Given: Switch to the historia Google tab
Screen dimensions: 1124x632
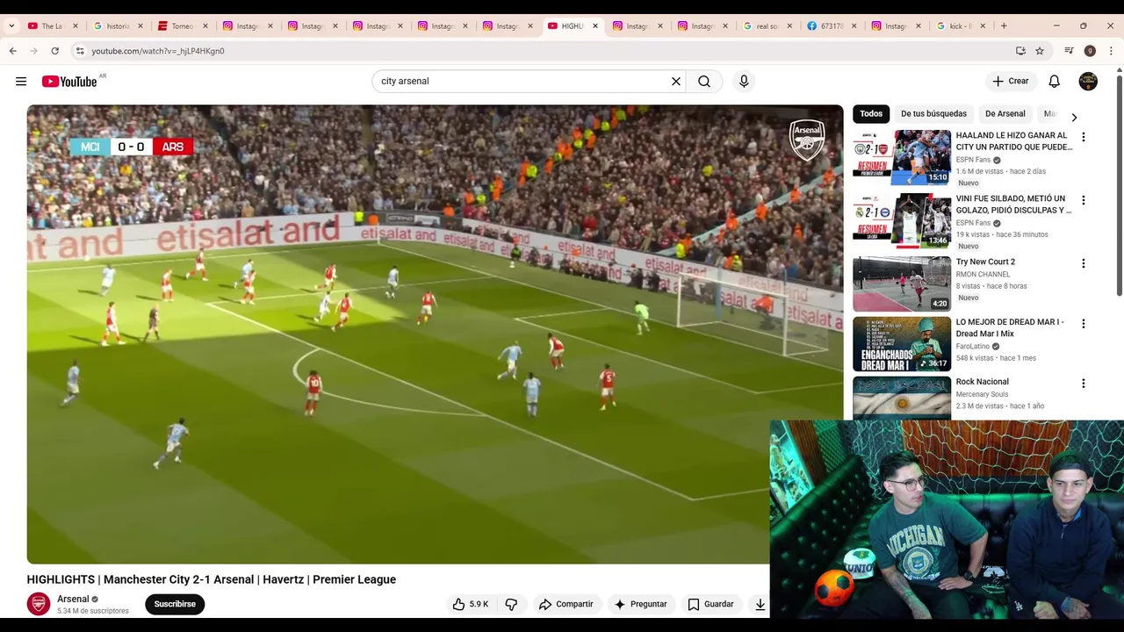Looking at the screenshot, I should click(118, 26).
